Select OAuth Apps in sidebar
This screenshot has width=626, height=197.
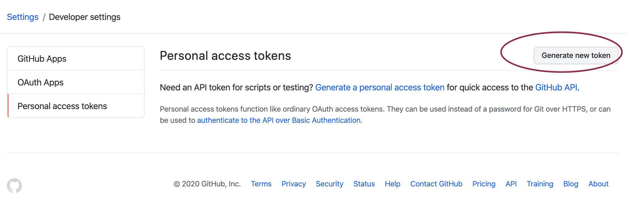point(41,82)
